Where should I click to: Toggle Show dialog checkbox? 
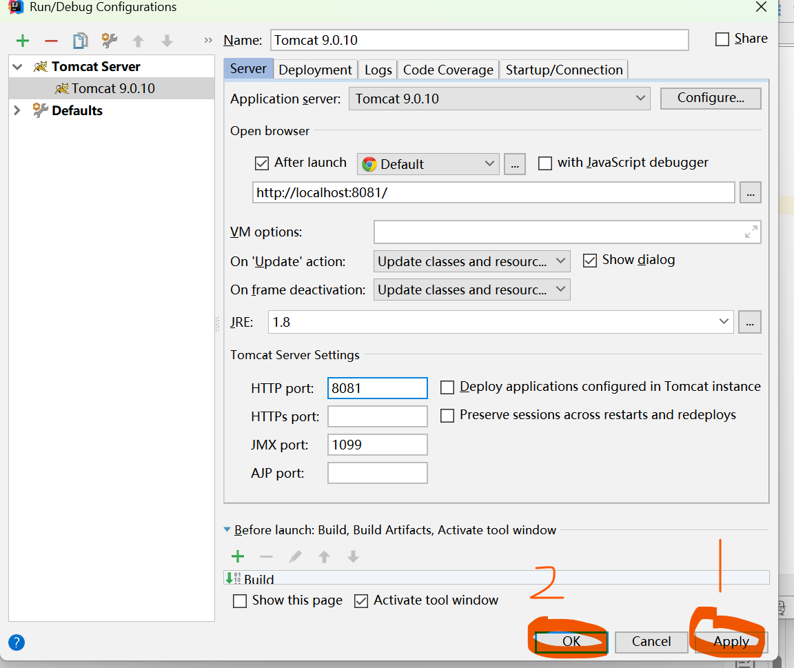[x=589, y=261]
